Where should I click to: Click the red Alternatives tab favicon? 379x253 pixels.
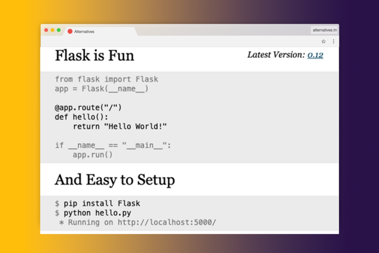click(x=70, y=31)
